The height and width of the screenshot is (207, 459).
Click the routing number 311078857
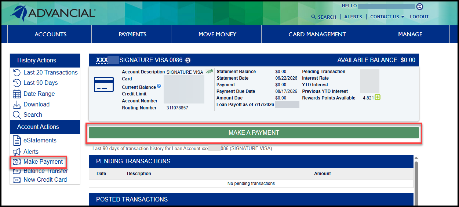[x=177, y=108]
